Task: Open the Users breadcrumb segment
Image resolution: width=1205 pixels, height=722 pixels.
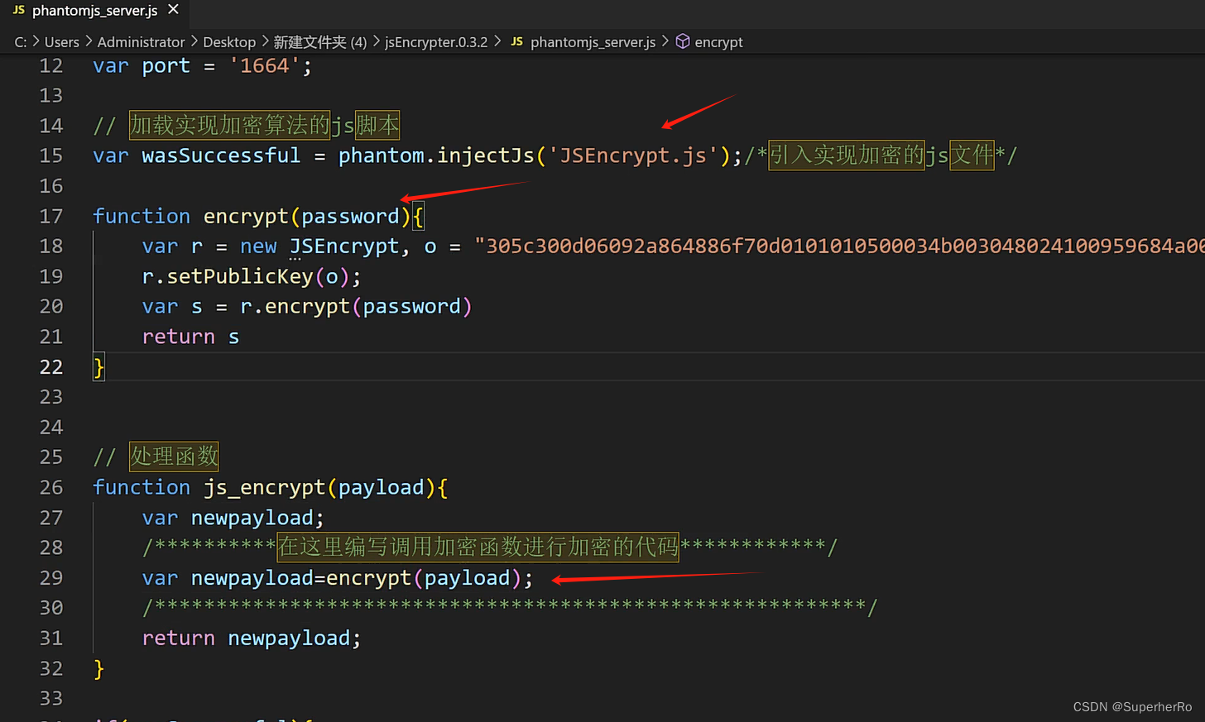Action: (x=62, y=42)
